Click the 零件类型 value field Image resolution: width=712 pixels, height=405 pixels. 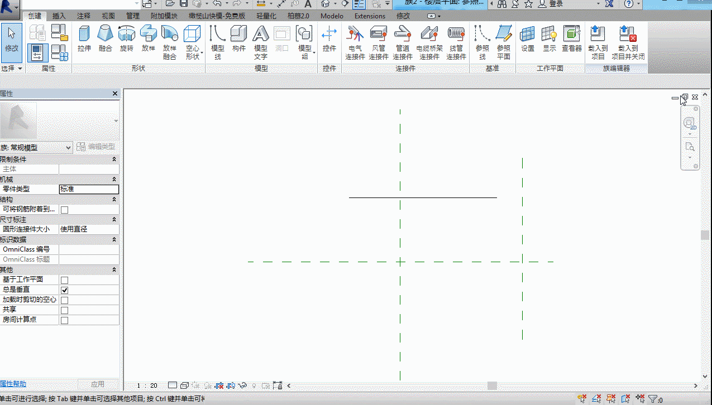[89, 189]
